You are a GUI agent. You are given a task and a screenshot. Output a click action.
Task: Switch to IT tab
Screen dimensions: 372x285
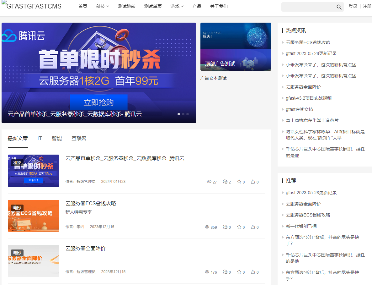tap(40, 138)
